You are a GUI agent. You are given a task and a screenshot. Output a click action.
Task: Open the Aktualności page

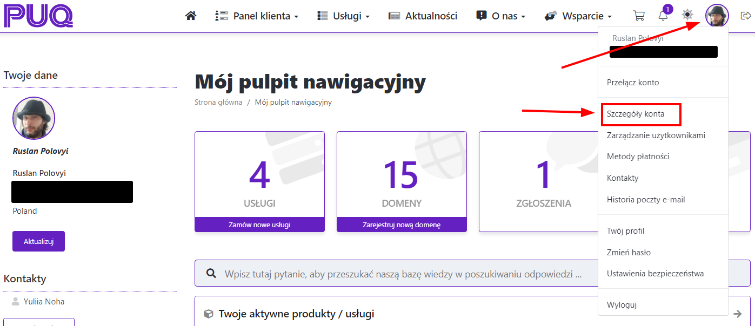(423, 16)
